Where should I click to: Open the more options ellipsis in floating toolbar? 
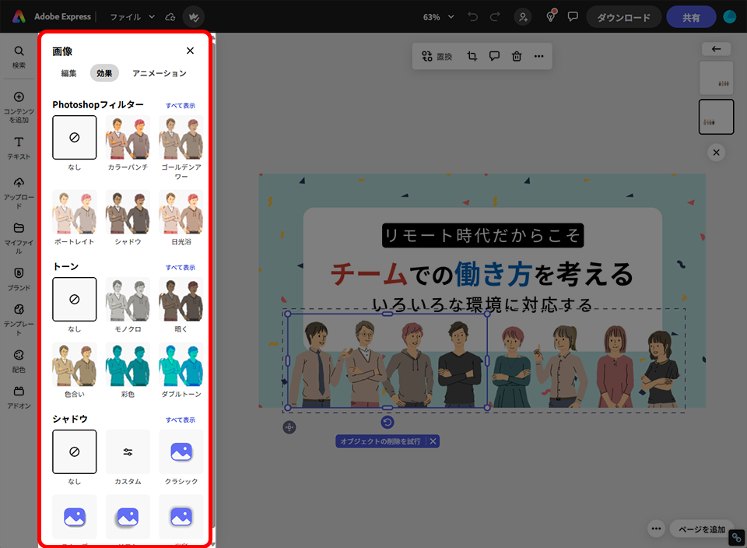538,56
